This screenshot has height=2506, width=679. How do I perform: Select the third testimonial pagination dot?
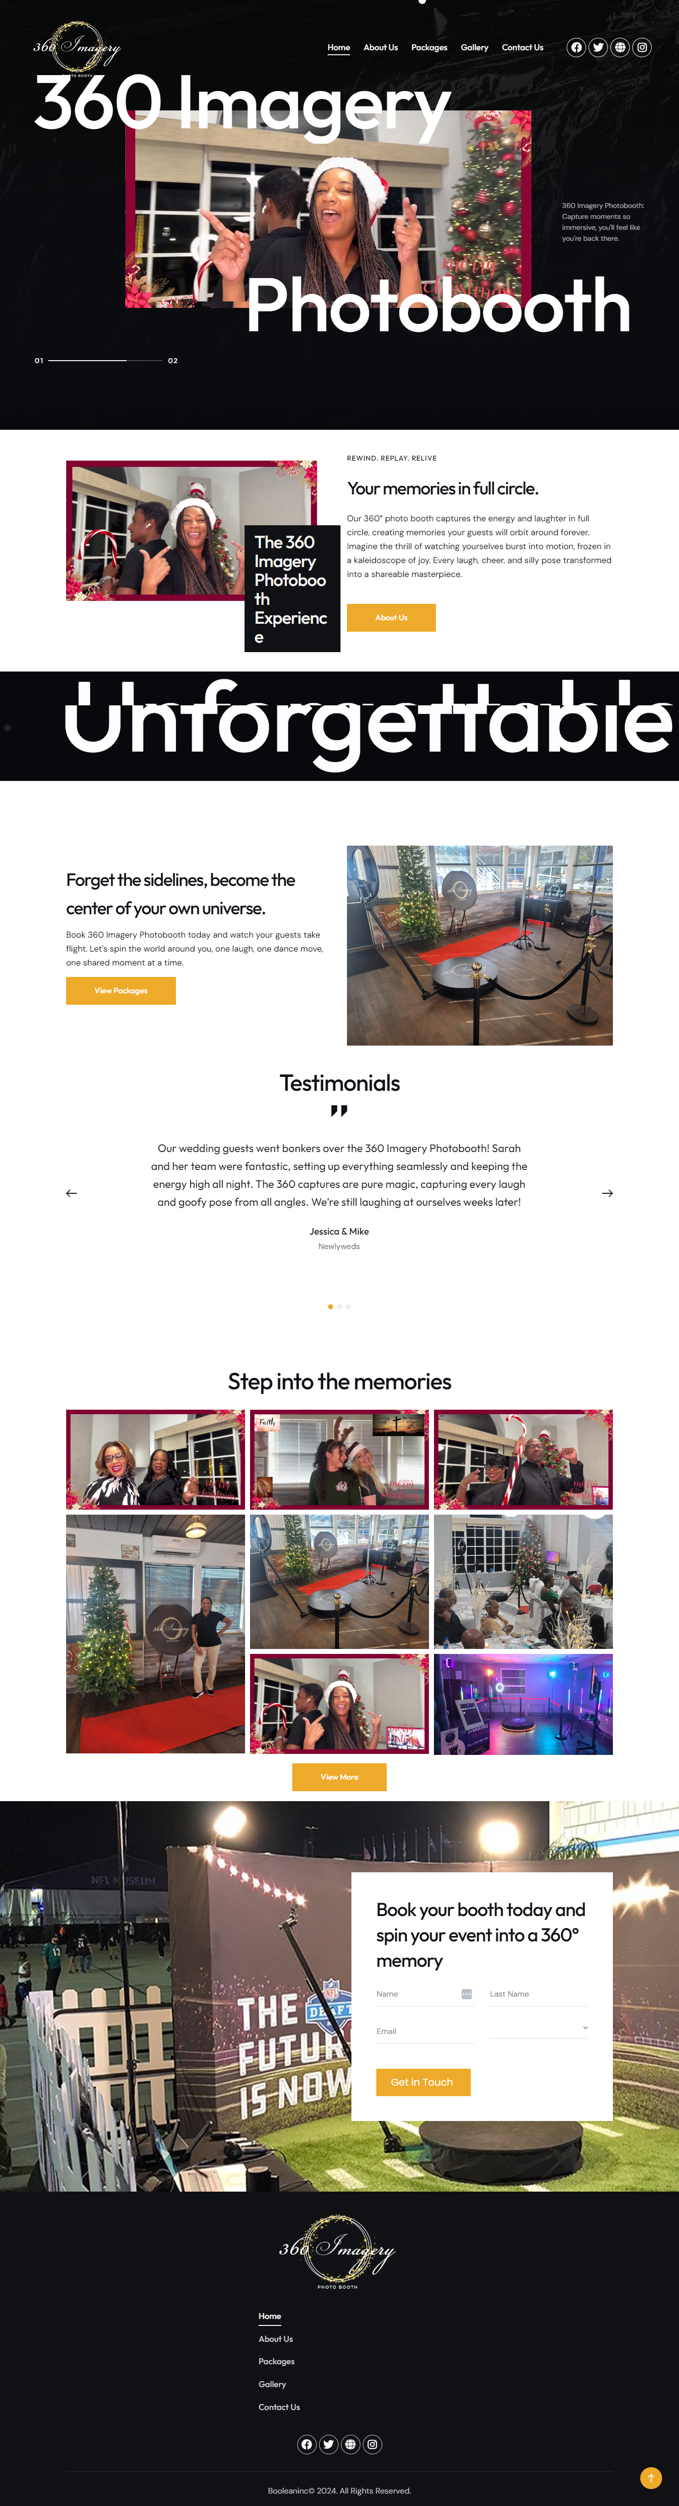coord(348,1307)
